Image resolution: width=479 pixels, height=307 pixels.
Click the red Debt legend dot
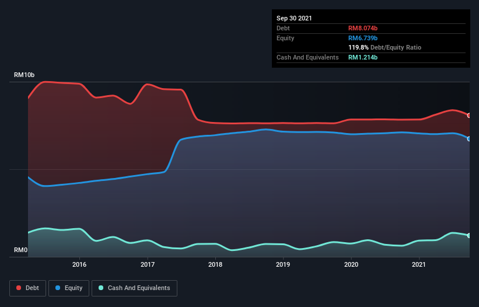coord(19,288)
